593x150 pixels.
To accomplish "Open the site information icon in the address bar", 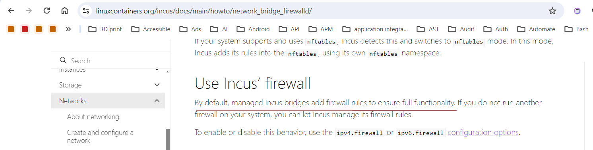I will click(x=86, y=11).
